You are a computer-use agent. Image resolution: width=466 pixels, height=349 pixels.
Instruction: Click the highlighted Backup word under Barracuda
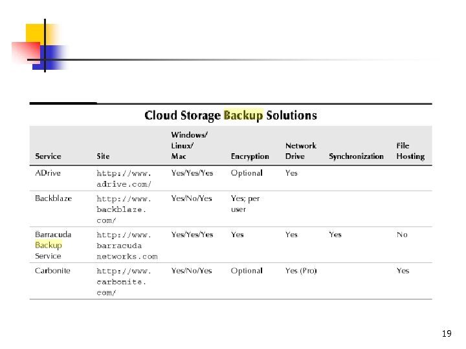[49, 246]
